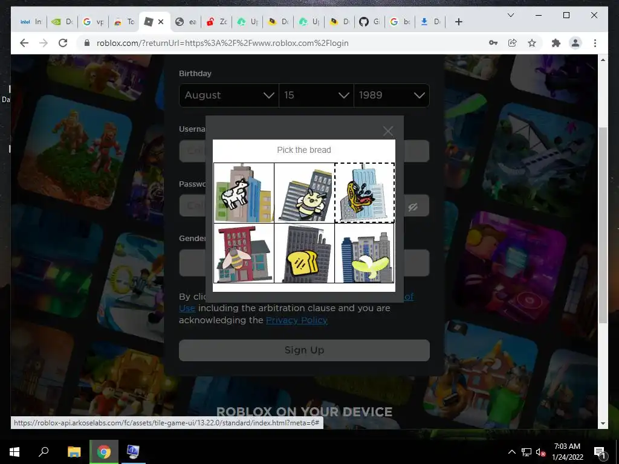Click the Sign Up button
The height and width of the screenshot is (464, 619).
(x=305, y=350)
